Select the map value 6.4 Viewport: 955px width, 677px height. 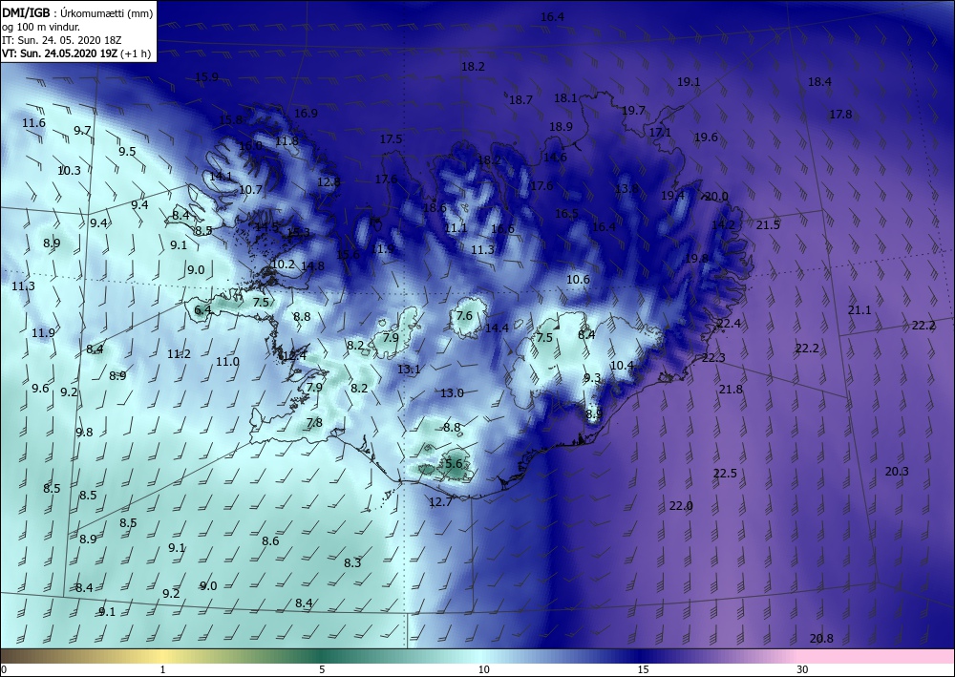(x=202, y=310)
